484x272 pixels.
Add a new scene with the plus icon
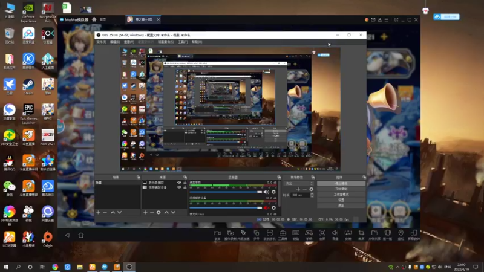[x=98, y=213]
